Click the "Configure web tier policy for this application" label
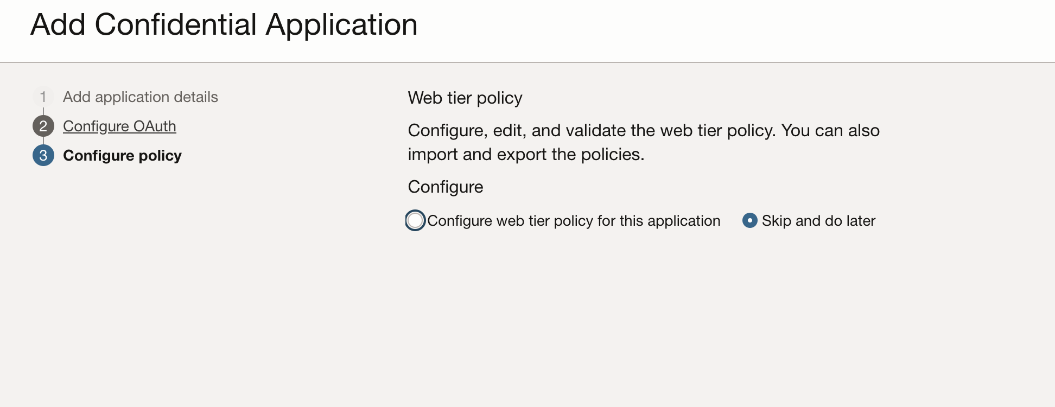1055x407 pixels. [x=574, y=221]
